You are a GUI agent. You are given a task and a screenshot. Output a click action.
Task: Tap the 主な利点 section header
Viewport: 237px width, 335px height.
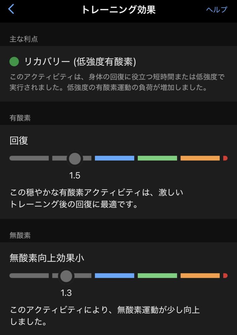[x=24, y=39]
